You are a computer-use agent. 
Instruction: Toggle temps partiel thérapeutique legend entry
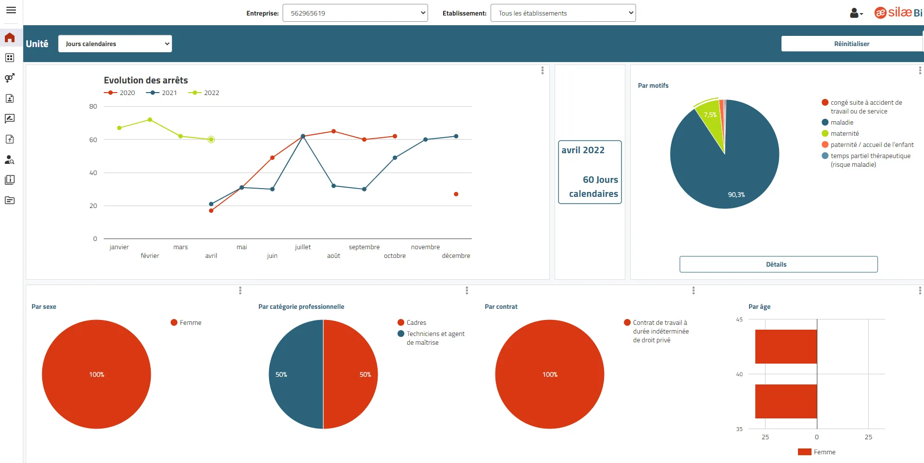[866, 160]
